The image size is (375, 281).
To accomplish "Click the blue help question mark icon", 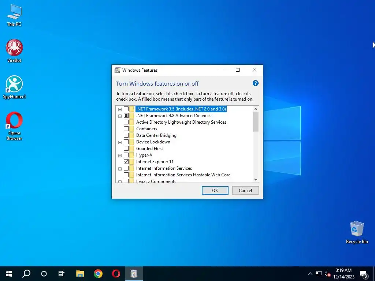I will click(255, 83).
